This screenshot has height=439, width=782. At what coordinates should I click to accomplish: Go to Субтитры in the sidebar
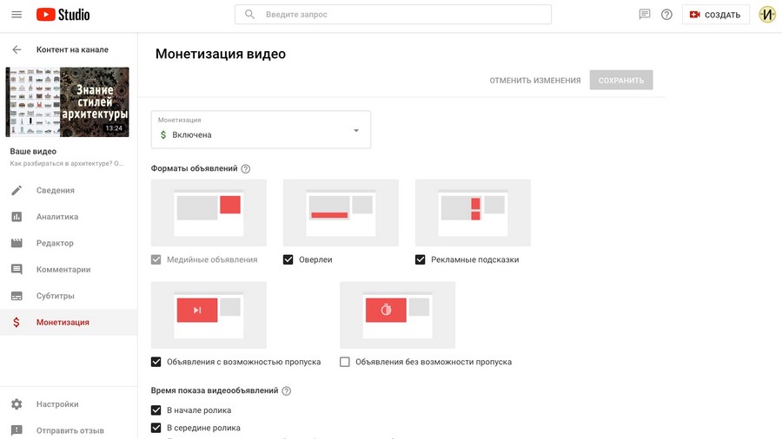click(56, 296)
